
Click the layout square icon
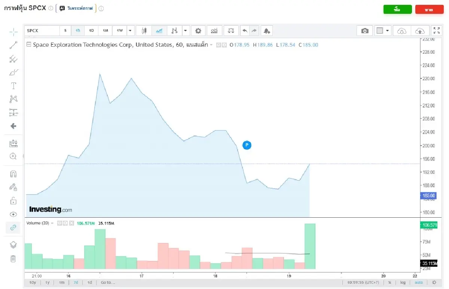click(x=380, y=31)
